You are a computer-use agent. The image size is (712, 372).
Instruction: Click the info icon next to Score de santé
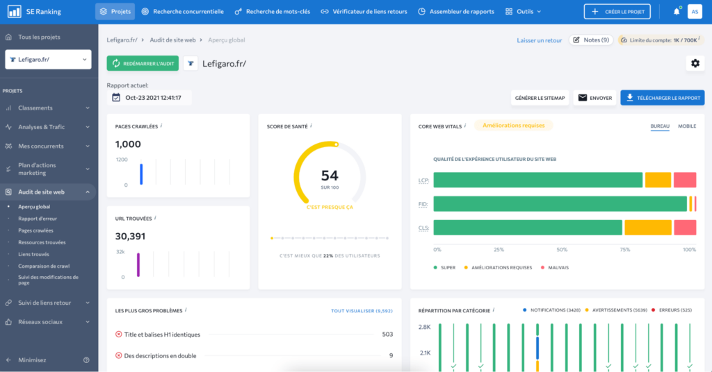tap(311, 126)
